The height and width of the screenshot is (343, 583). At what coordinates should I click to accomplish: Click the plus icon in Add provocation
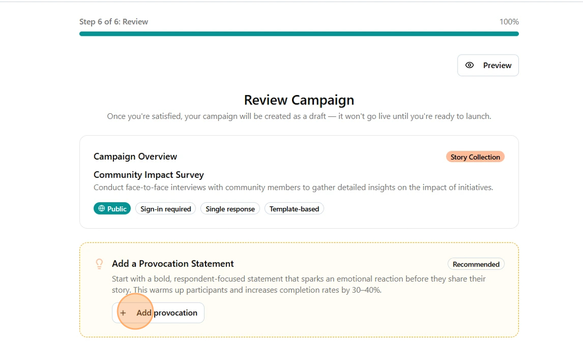(x=123, y=313)
